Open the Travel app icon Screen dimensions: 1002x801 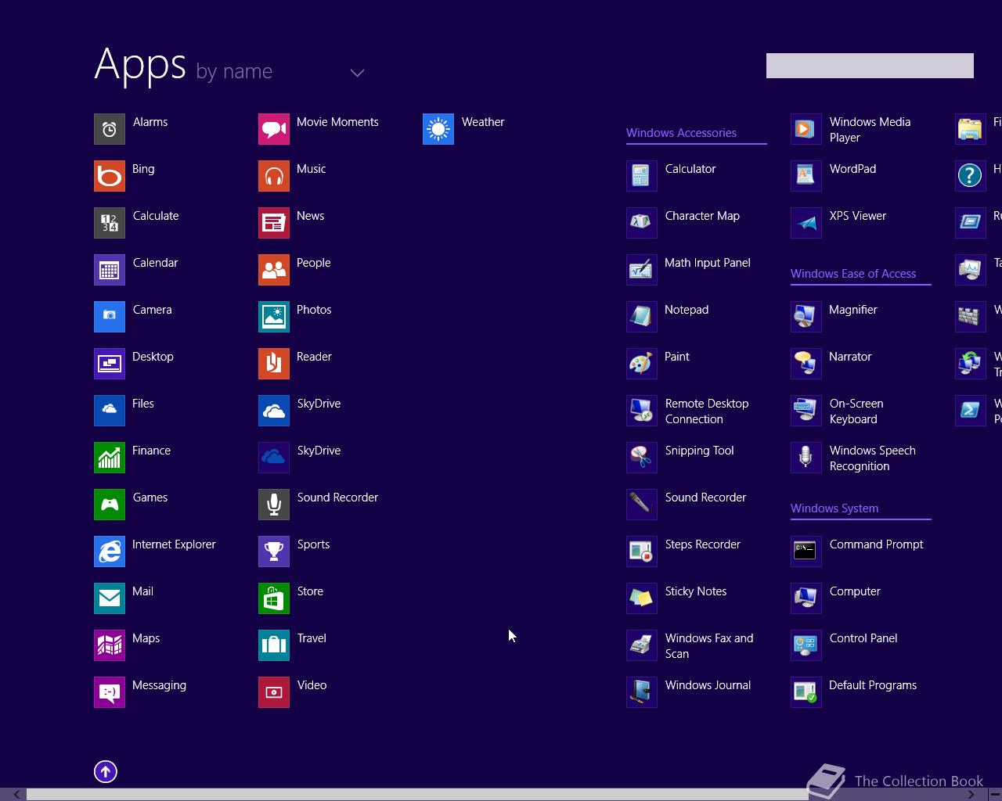[x=274, y=645]
